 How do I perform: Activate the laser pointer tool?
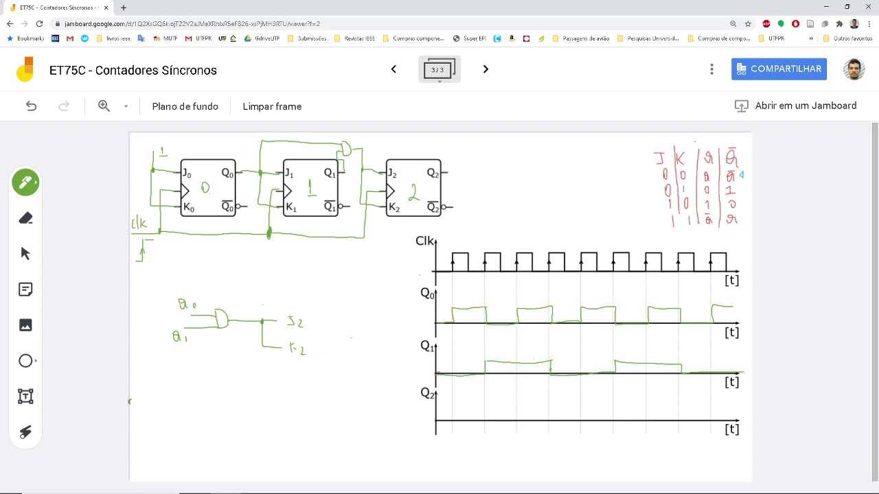coord(25,432)
